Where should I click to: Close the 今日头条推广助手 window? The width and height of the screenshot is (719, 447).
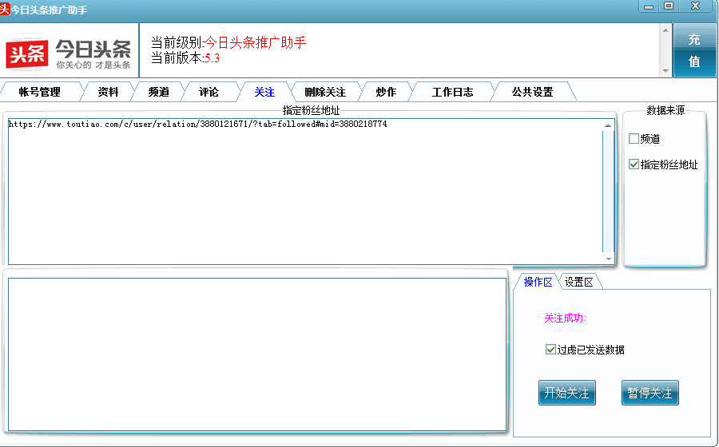click(x=695, y=6)
